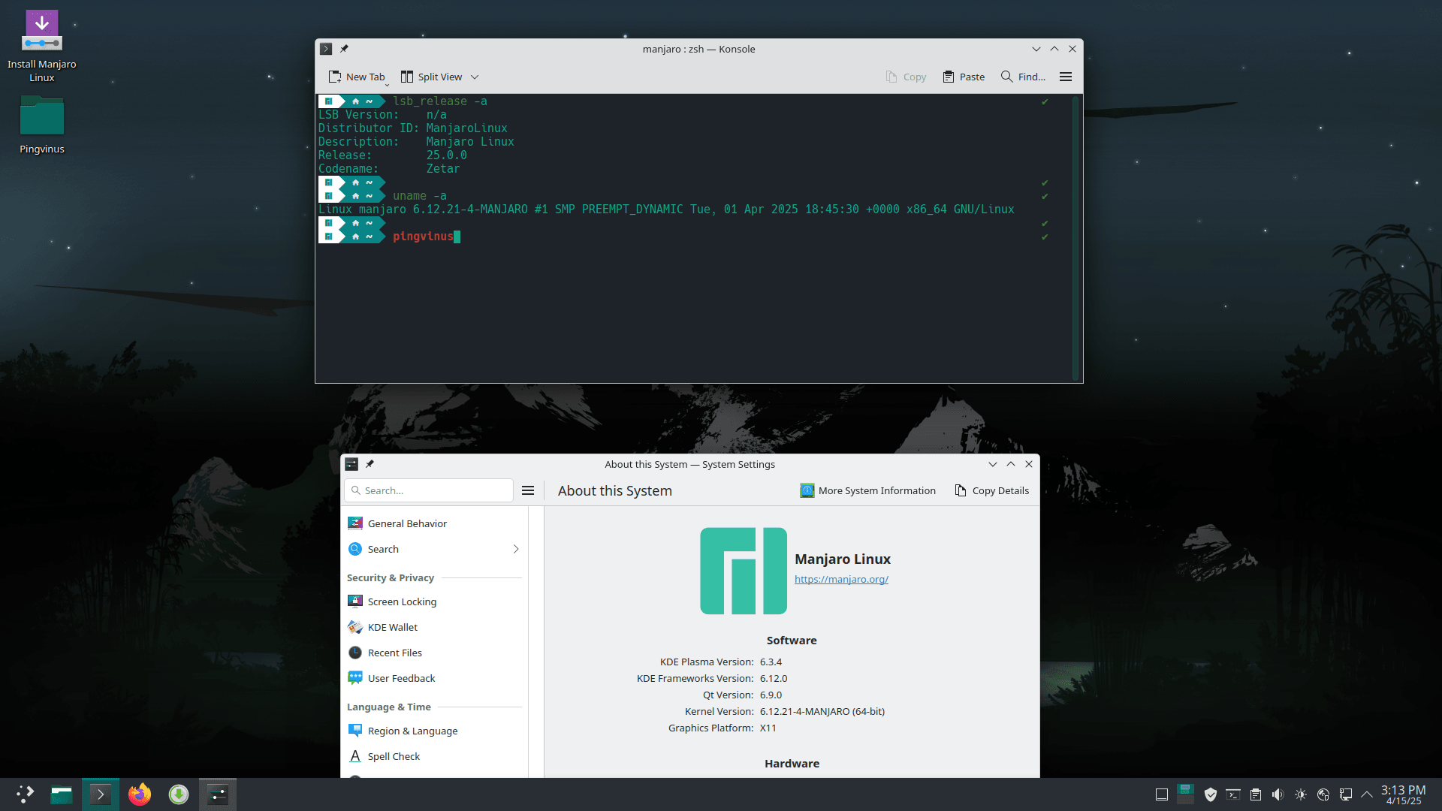Open Konsole hamburger menu
Screen dimensions: 1442x811
[1066, 77]
